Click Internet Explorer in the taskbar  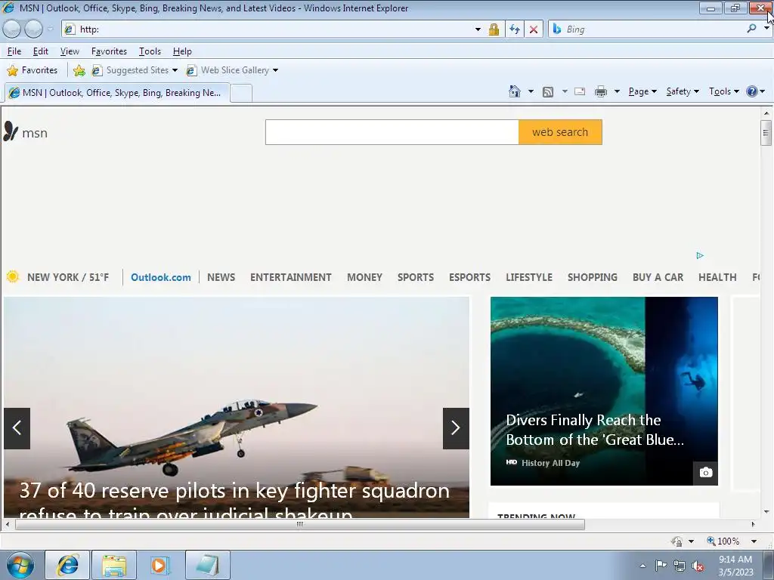(x=67, y=565)
